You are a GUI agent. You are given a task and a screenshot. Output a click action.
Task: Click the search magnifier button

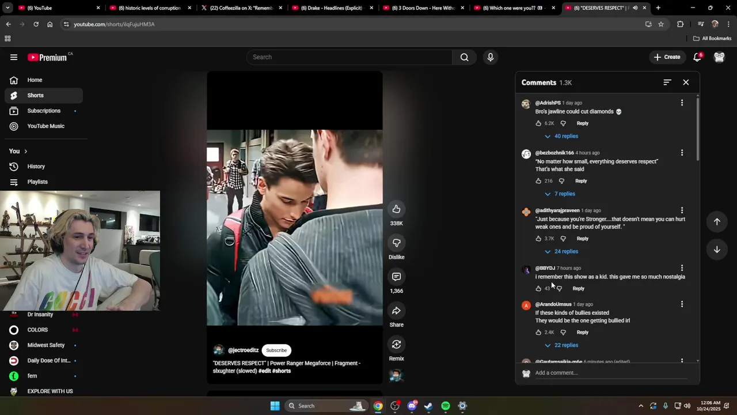click(x=464, y=57)
